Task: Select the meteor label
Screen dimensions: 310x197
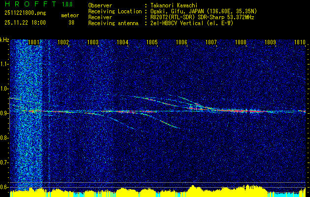Action: point(70,15)
